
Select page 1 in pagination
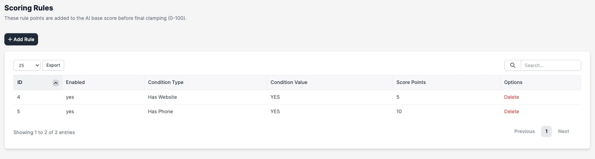pyautogui.click(x=546, y=131)
